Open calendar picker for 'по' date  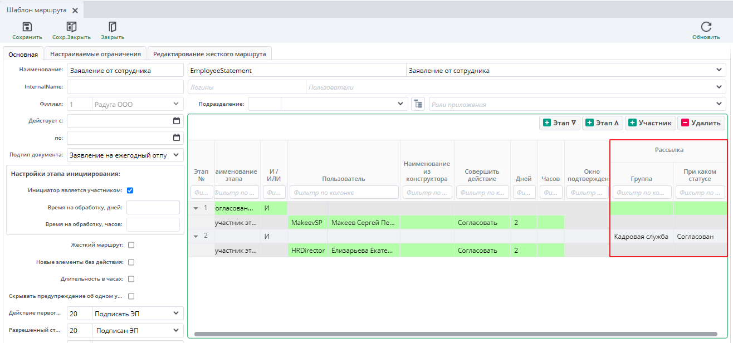click(x=177, y=138)
